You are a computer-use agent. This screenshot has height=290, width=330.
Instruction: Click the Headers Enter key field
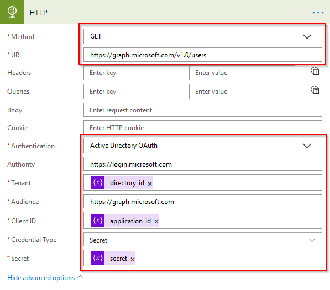137,73
